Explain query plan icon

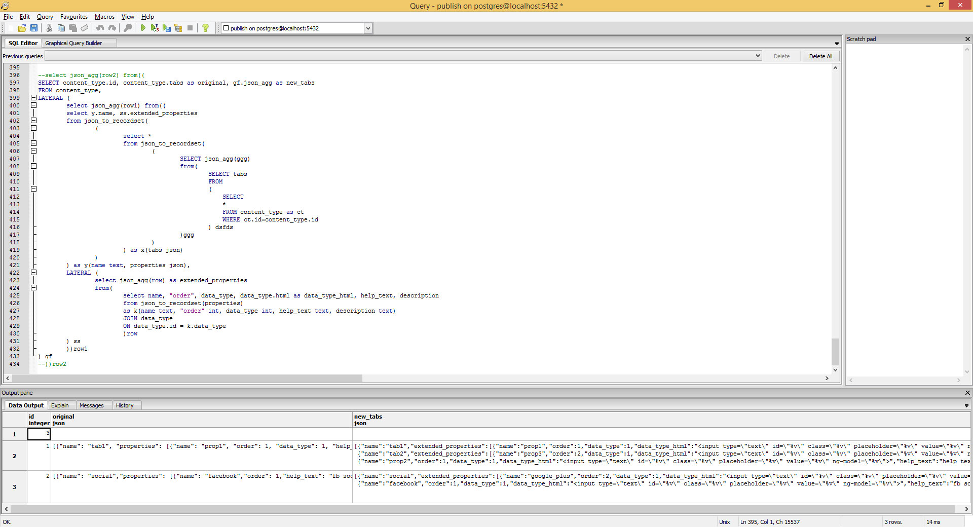(178, 28)
